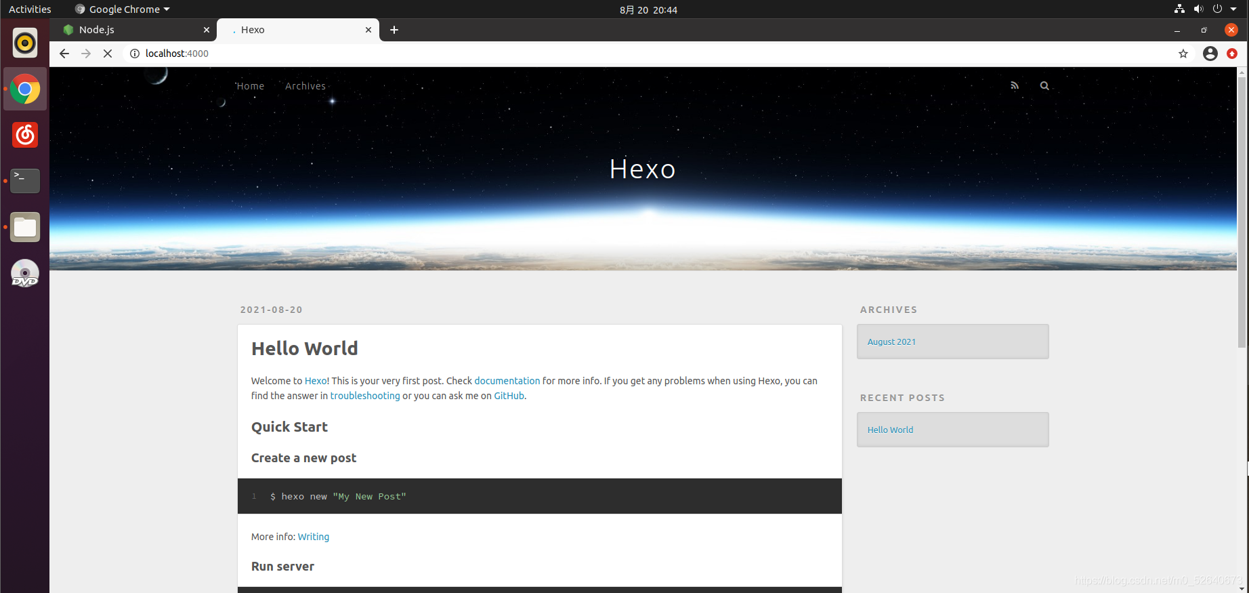1249x593 pixels.
Task: Open the Terminal from the dock
Action: [25, 181]
